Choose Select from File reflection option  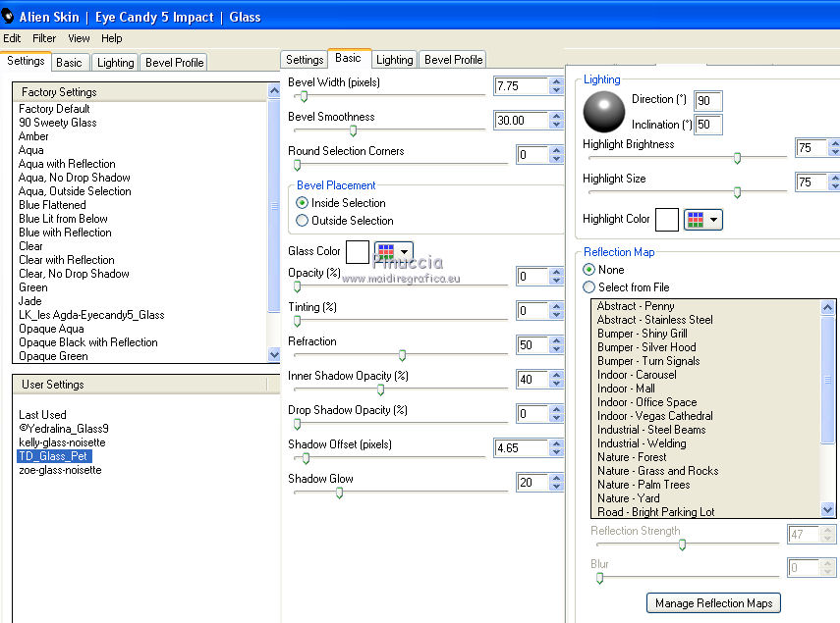[588, 287]
